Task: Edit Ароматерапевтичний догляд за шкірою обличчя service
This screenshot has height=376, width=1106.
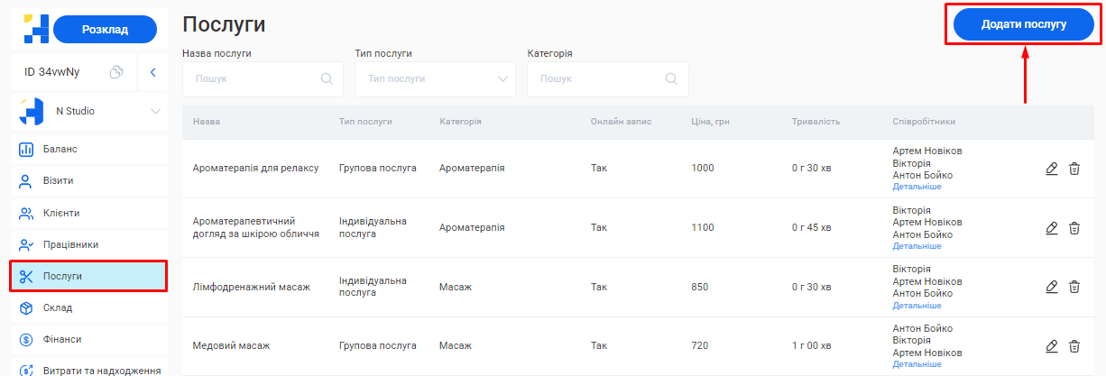Action: click(x=1051, y=228)
